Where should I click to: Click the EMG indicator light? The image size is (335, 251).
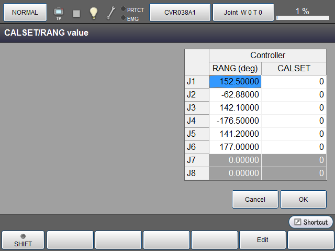click(124, 18)
